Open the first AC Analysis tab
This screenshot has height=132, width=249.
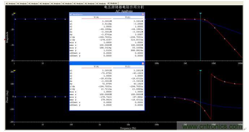[x=10, y=4]
